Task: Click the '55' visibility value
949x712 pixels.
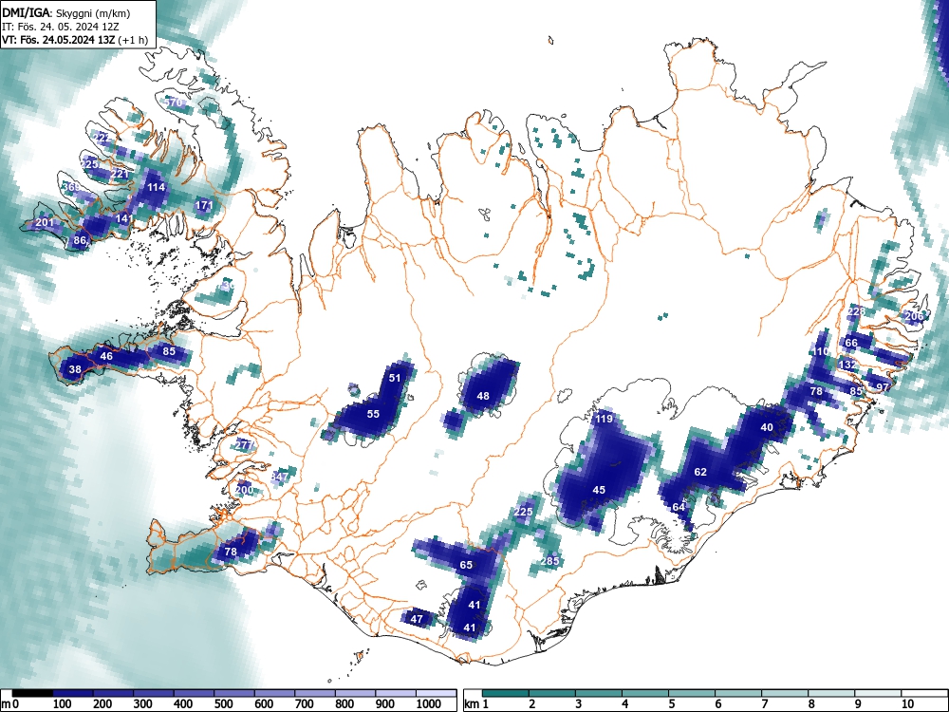Action: point(373,414)
